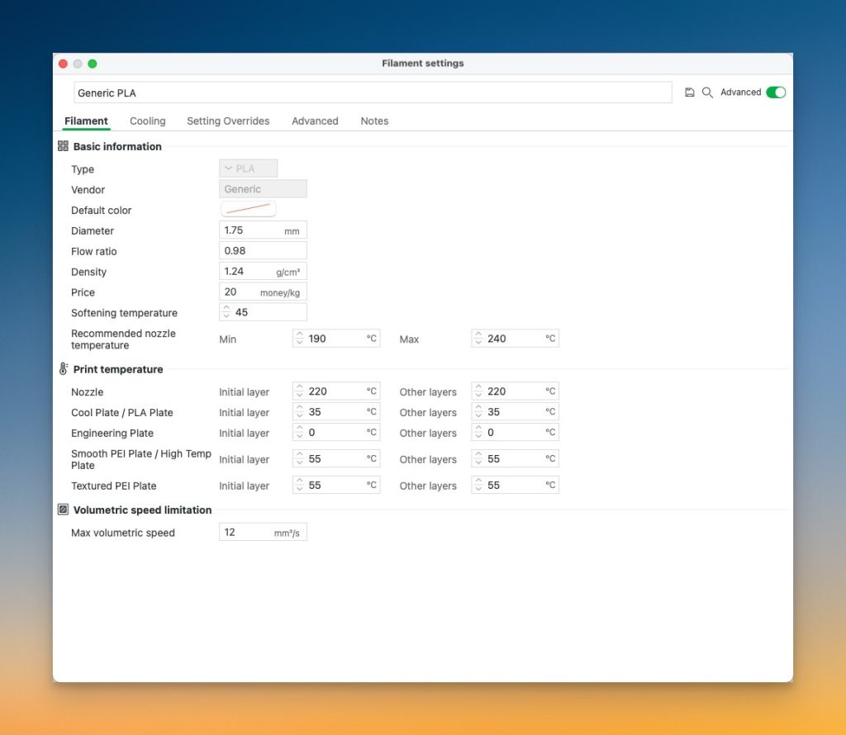
Task: Go to the Notes tab
Action: tap(374, 121)
